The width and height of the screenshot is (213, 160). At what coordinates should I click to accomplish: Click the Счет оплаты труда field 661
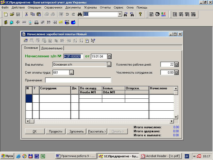[x=61, y=73]
